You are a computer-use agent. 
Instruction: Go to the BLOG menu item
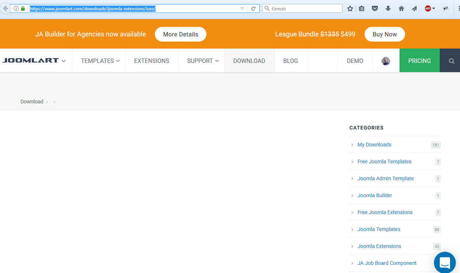(x=290, y=61)
